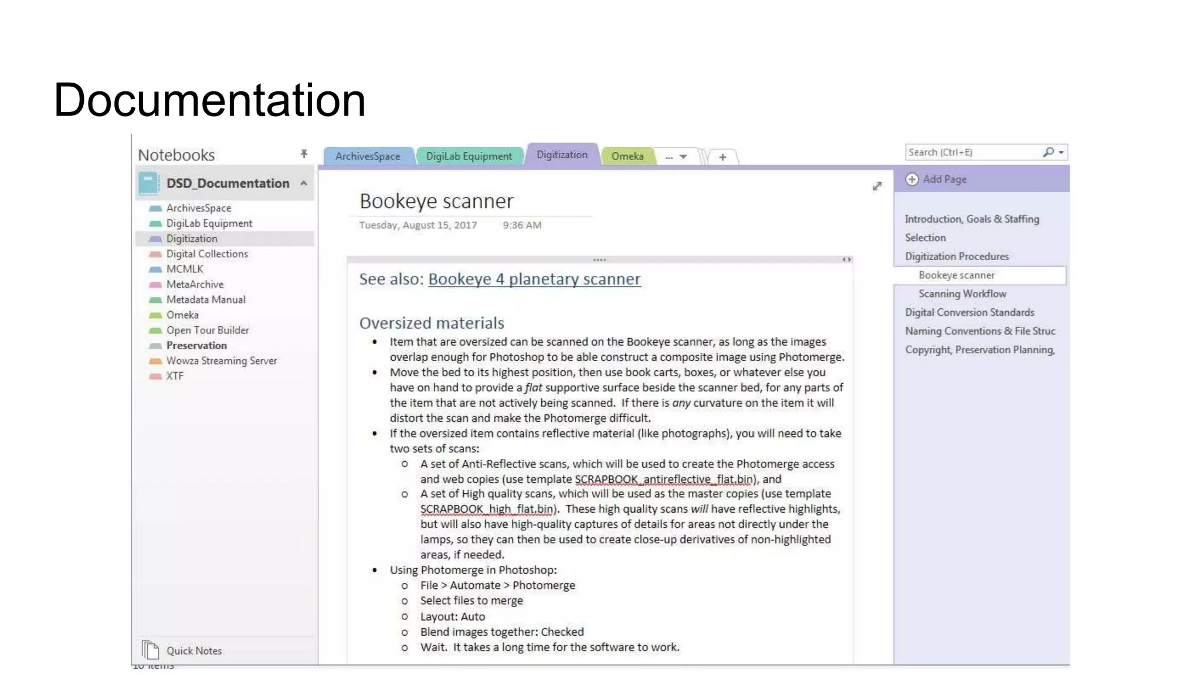Expand page to full view
Image resolution: width=1201 pixels, height=675 pixels.
[877, 186]
